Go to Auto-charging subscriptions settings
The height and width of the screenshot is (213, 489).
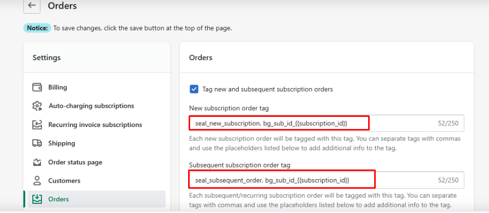[91, 106]
